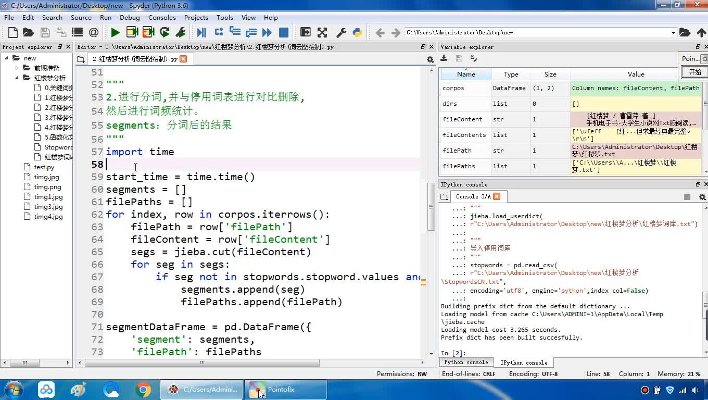Open the working directory path dropdown
This screenshot has height=400, width=708.
point(673,33)
